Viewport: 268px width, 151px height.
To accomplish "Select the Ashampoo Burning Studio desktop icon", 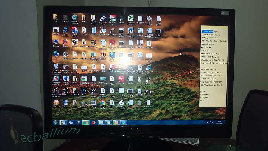I will coord(56,79).
